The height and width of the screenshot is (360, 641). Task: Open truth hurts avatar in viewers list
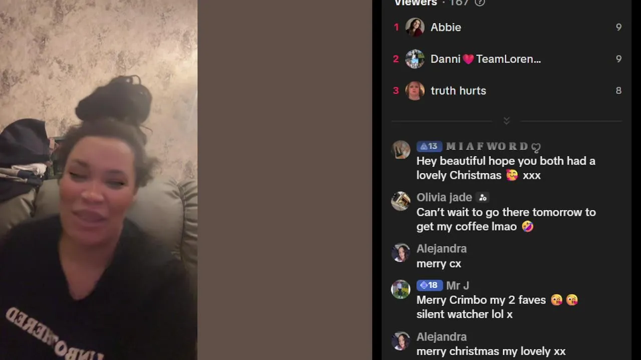415,90
